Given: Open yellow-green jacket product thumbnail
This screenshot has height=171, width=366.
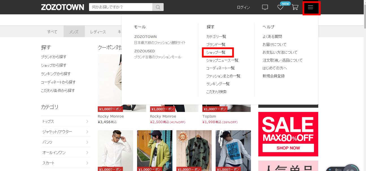Looking at the screenshot, I should click(155, 151).
